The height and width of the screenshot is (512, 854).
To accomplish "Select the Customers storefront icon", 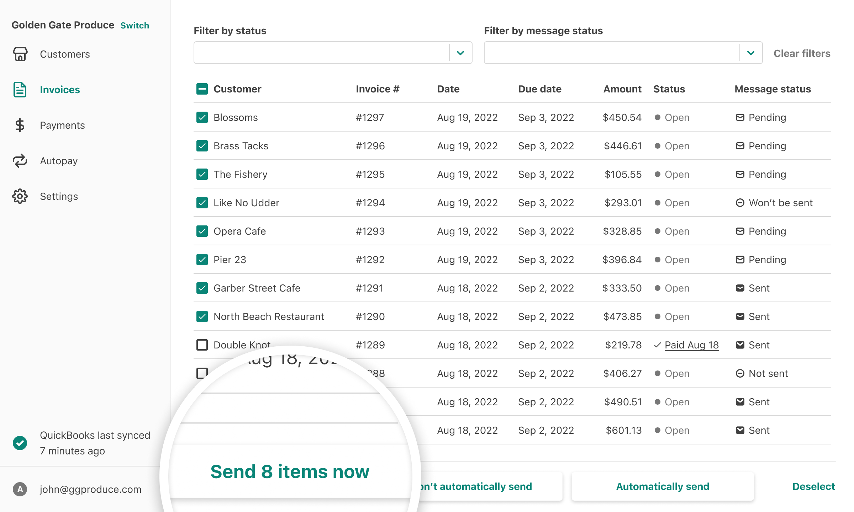I will [x=20, y=54].
